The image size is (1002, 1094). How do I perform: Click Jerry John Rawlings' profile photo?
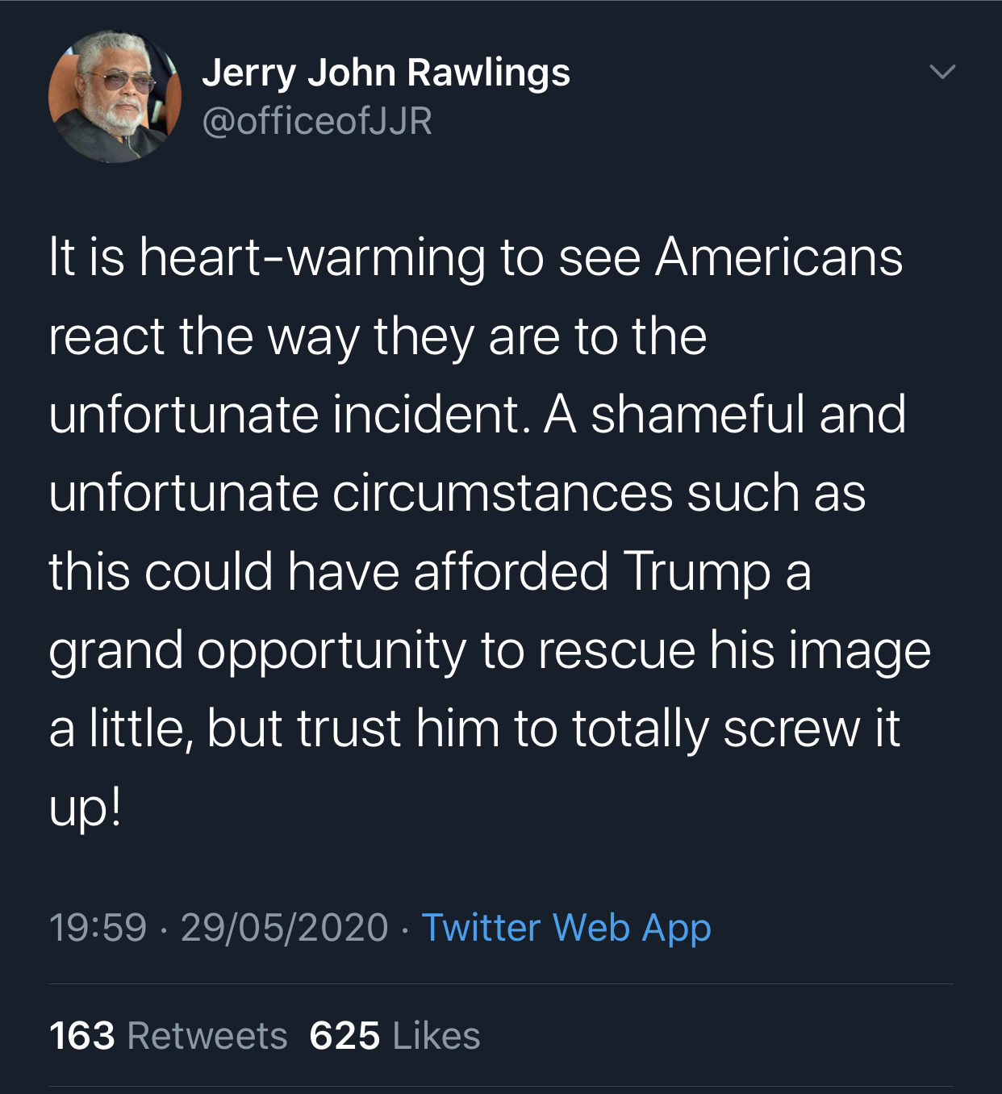[x=115, y=97]
